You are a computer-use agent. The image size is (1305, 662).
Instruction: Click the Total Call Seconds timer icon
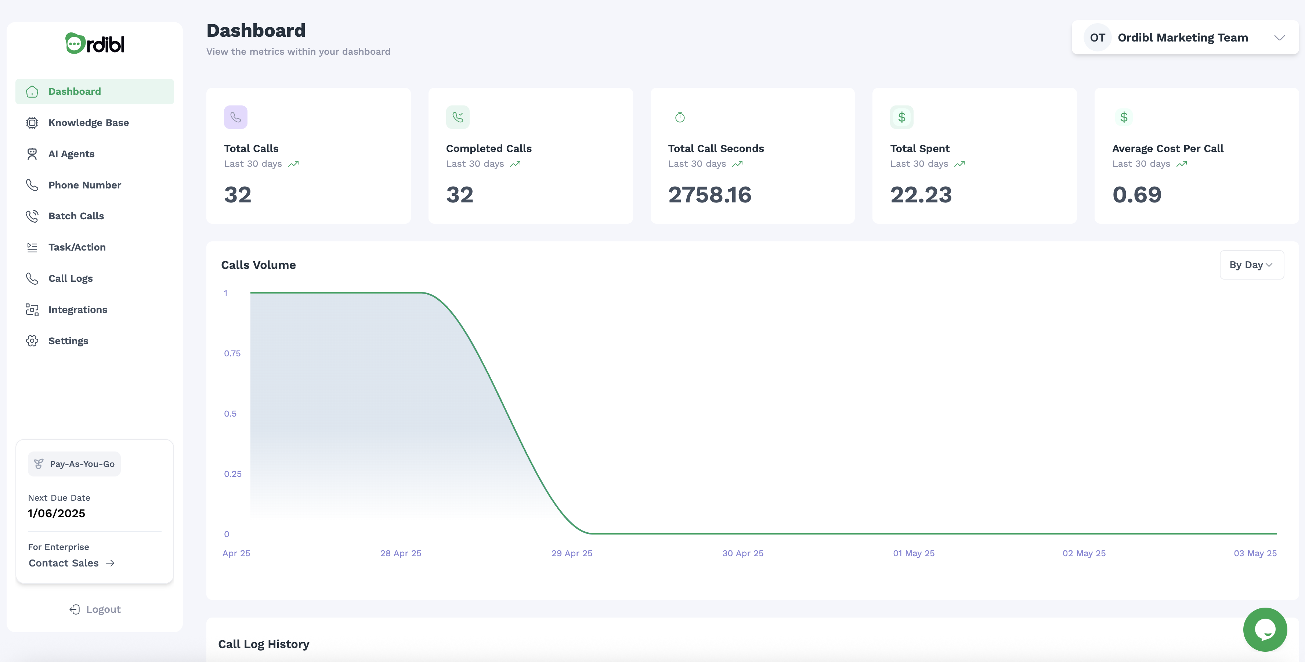pos(680,118)
